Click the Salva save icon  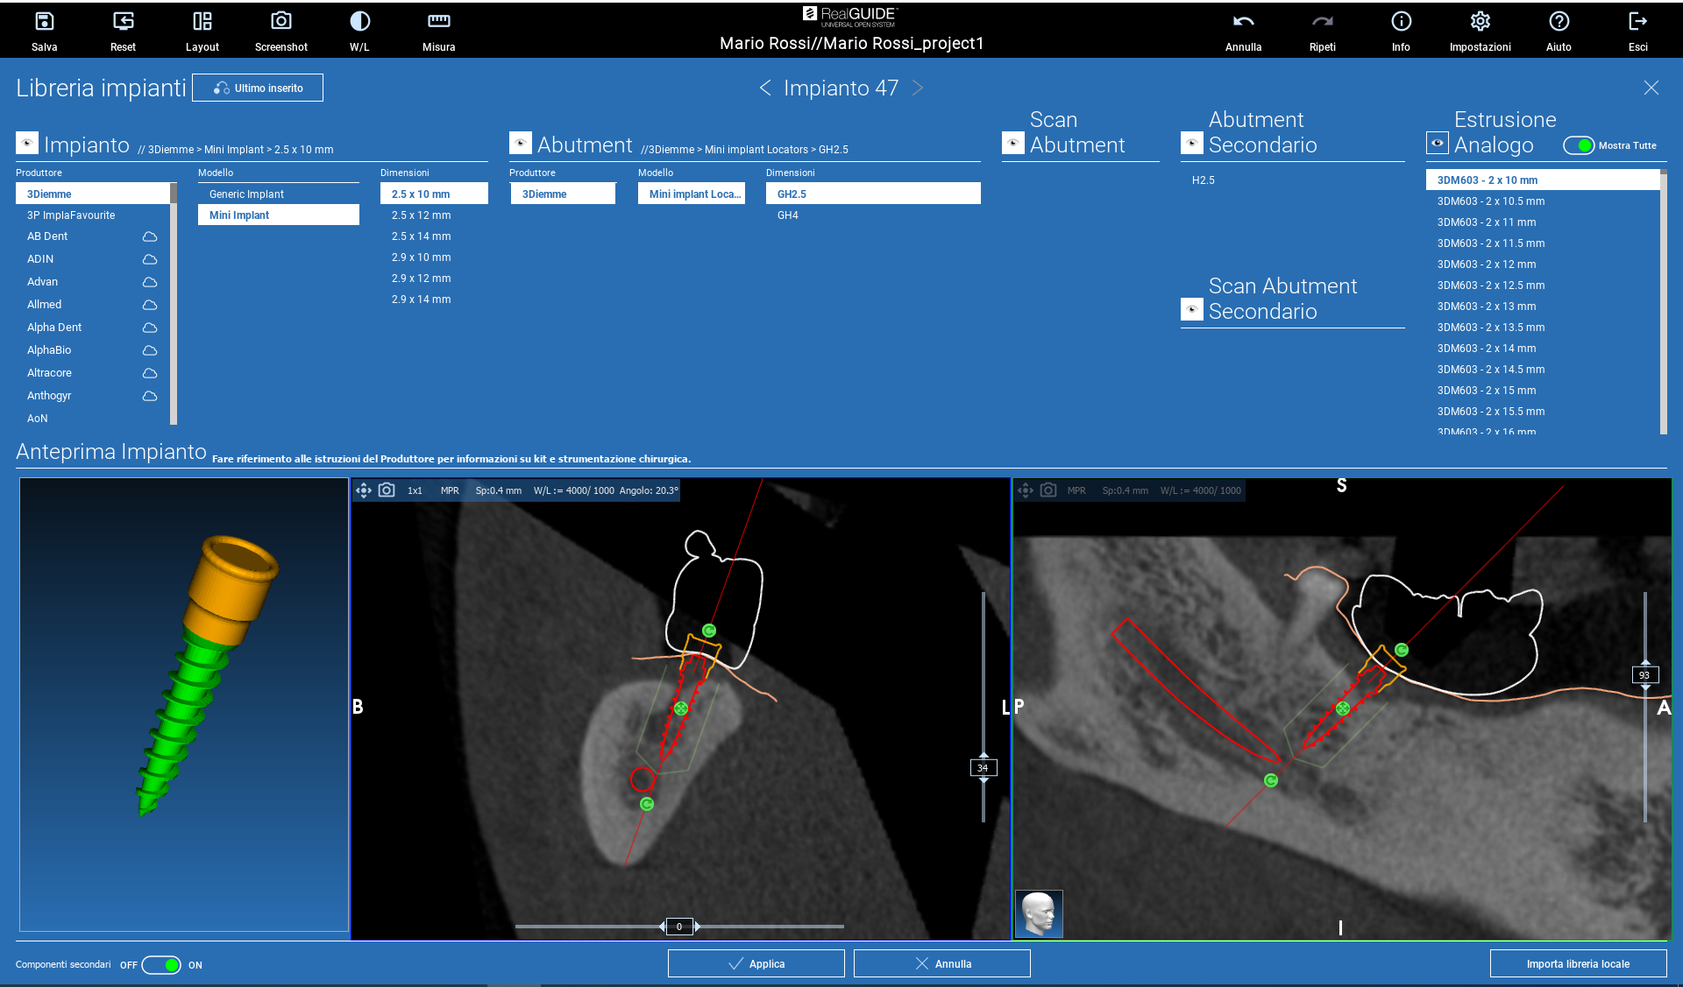44,22
